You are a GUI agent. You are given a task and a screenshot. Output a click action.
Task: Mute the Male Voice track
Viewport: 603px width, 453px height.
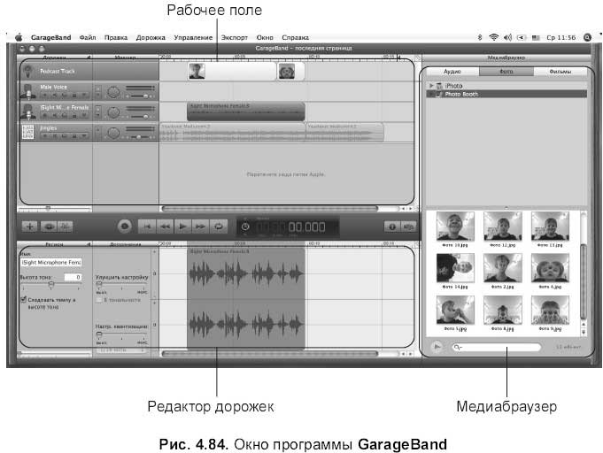[55, 95]
